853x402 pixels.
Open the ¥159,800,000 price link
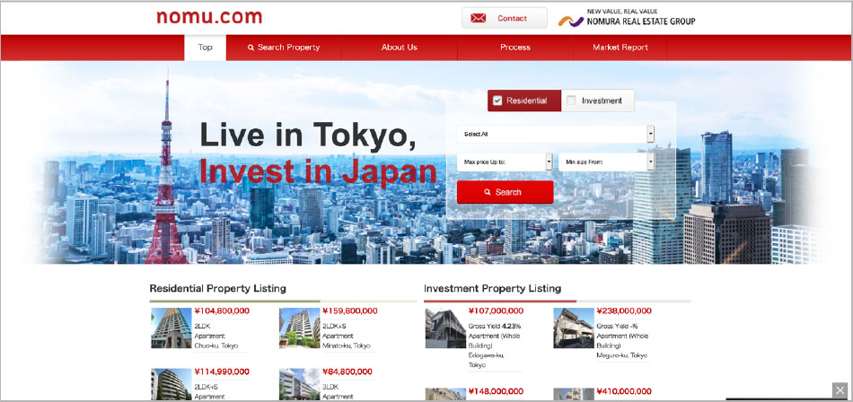click(350, 311)
